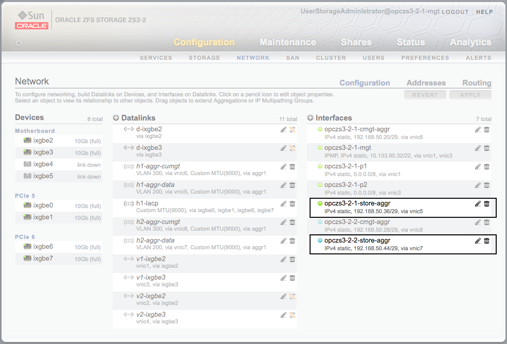Delete the opczs3-2-1-cmgt-aggr interface

(x=486, y=130)
